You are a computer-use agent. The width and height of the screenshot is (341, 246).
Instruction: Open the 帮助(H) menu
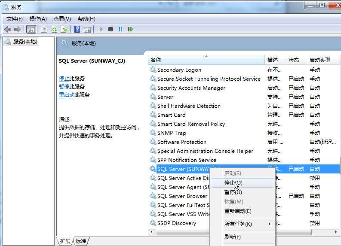click(86, 19)
